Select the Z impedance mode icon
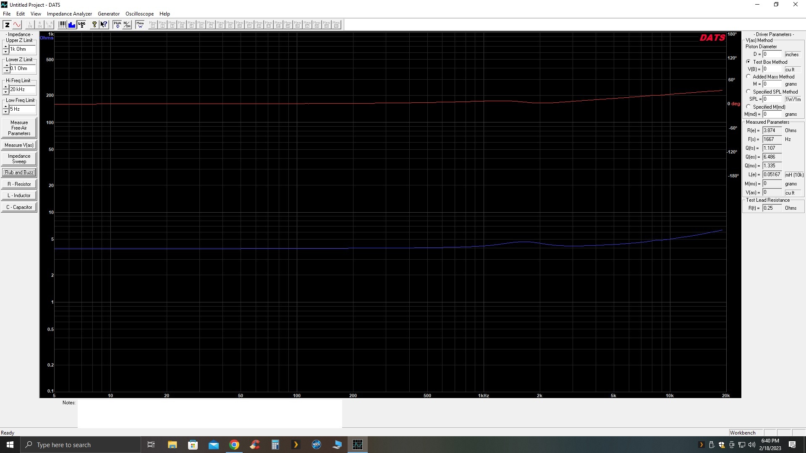This screenshot has width=806, height=453. tap(7, 25)
